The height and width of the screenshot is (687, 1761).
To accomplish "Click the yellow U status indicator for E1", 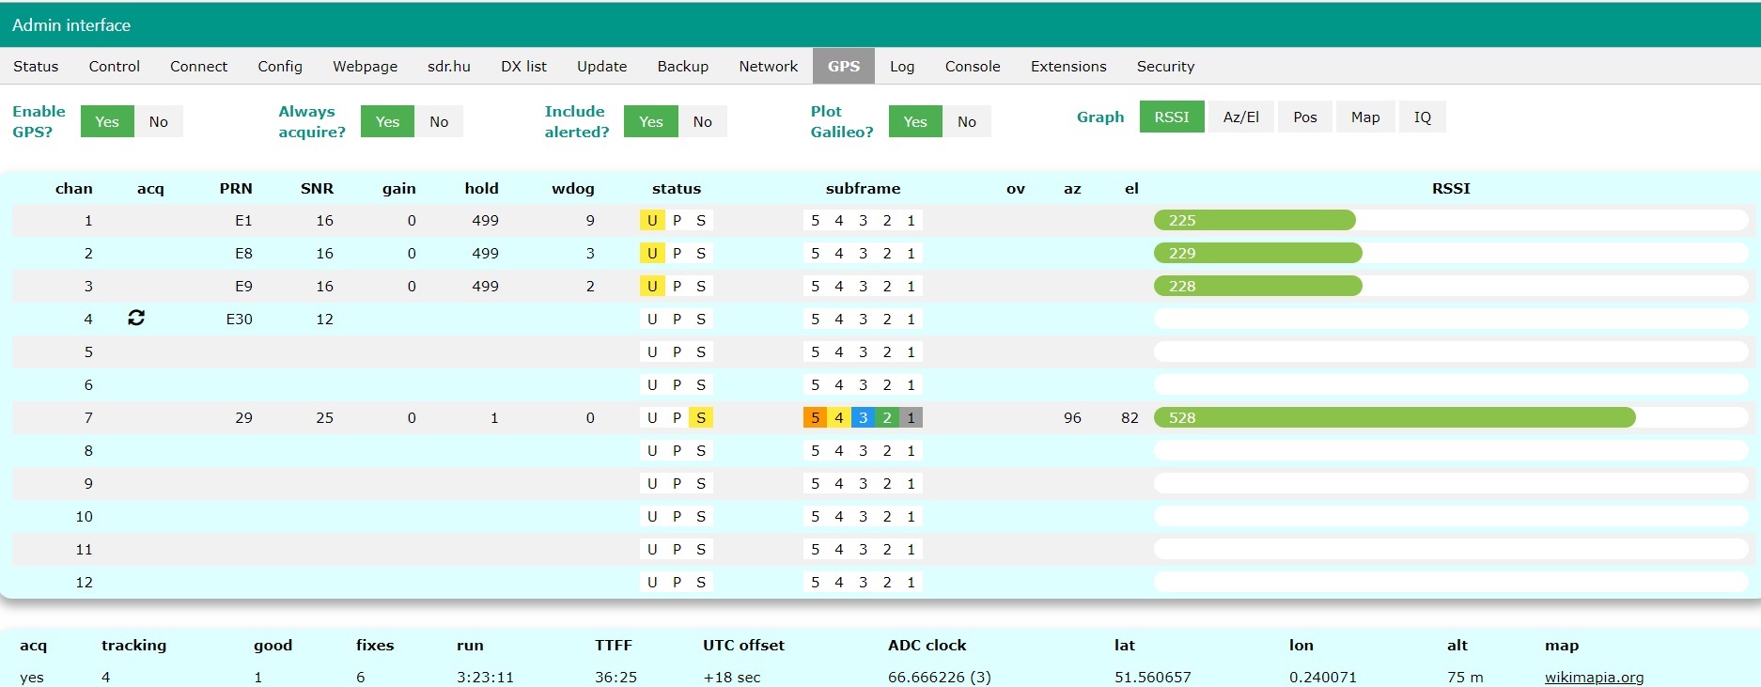I will tap(651, 221).
